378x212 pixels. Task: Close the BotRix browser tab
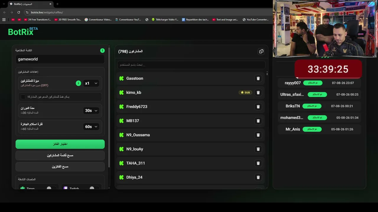50,4
